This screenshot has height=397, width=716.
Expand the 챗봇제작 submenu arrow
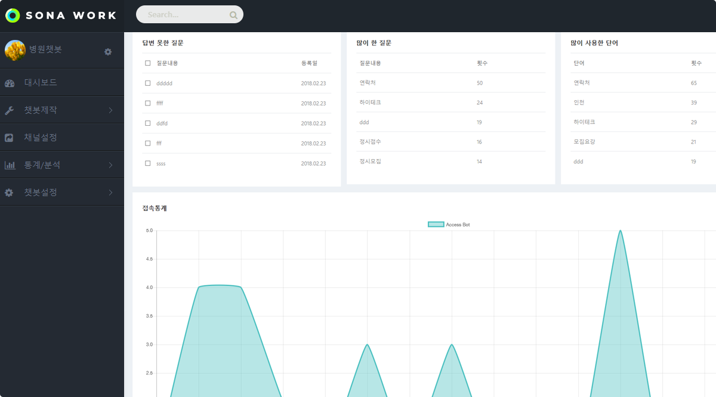(x=110, y=110)
